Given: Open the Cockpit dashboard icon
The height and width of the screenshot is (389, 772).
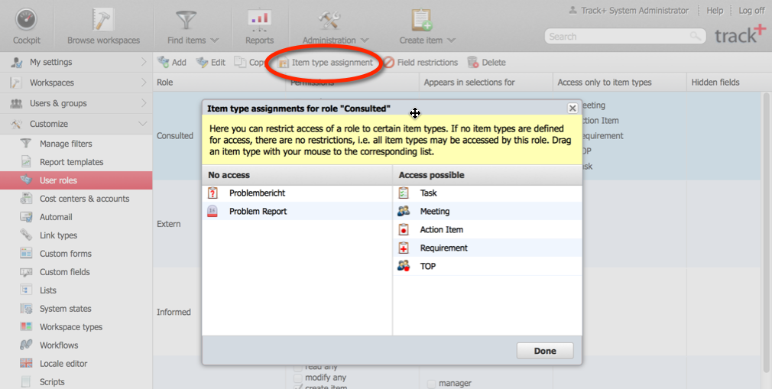Looking at the screenshot, I should [27, 21].
